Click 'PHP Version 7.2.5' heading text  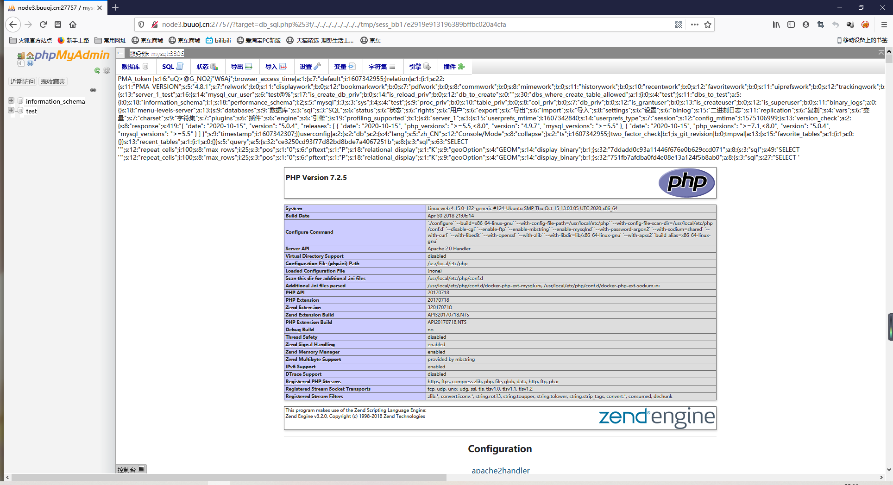[316, 178]
